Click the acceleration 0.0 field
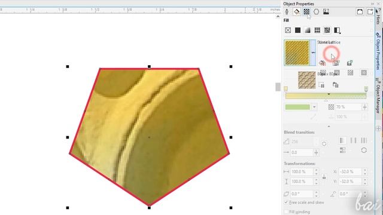The height and width of the screenshot is (215, 383). point(302,152)
